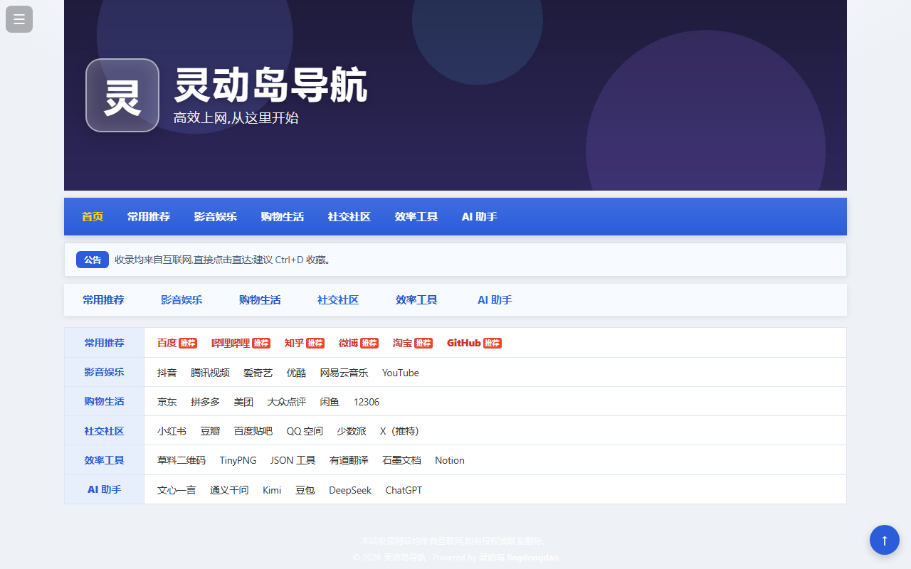Open the X（推特）link
The height and width of the screenshot is (569, 911).
399,431
